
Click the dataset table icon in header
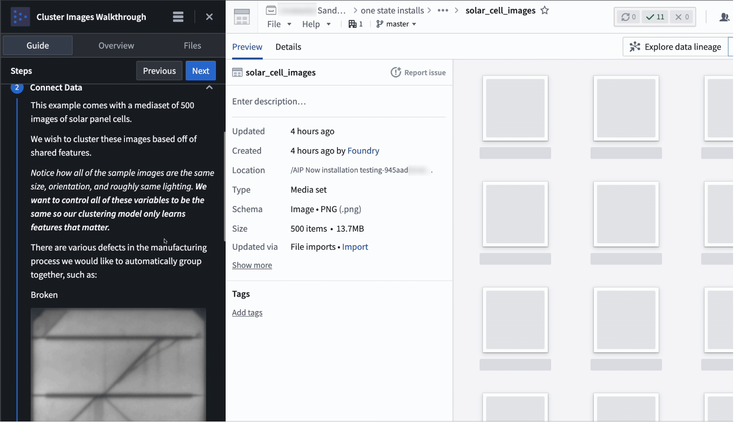click(242, 17)
